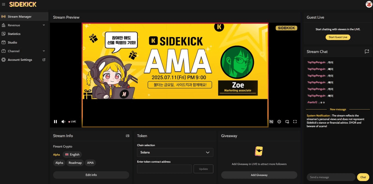This screenshot has height=184, width=373.
Task: Select the AMA tag
Action: tap(90, 163)
